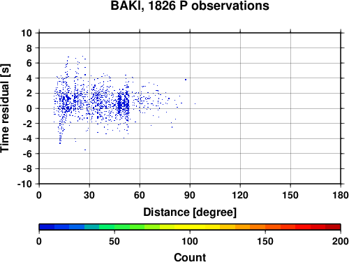Click y-axis tick label '6'
Viewport: 349px width, 262px height.
pyautogui.click(x=29, y=63)
